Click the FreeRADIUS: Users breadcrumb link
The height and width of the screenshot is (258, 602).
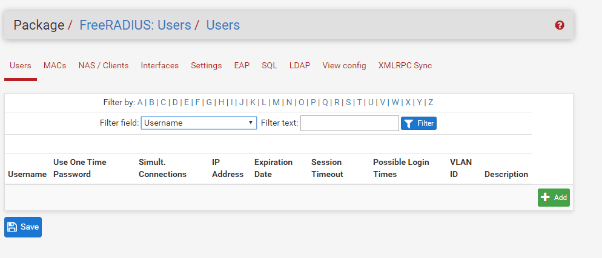click(135, 25)
